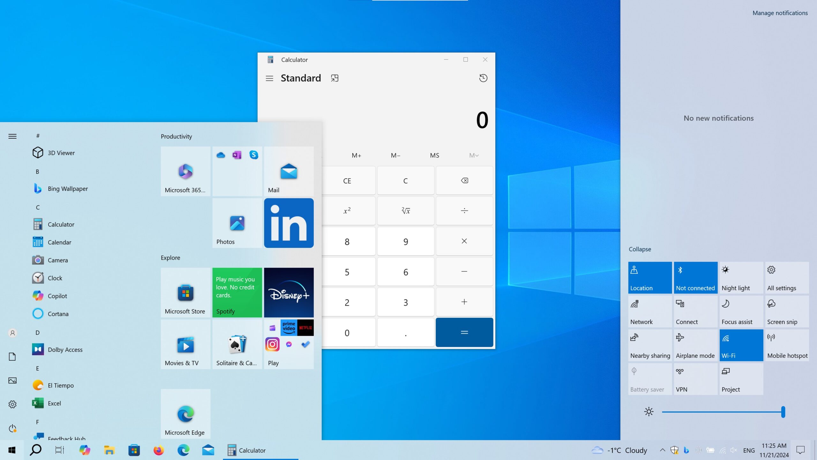
Task: Toggle Focus assist quick action
Action: point(741,311)
